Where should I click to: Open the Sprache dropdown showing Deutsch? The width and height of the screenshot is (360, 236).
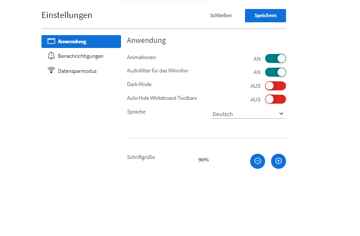247,114
